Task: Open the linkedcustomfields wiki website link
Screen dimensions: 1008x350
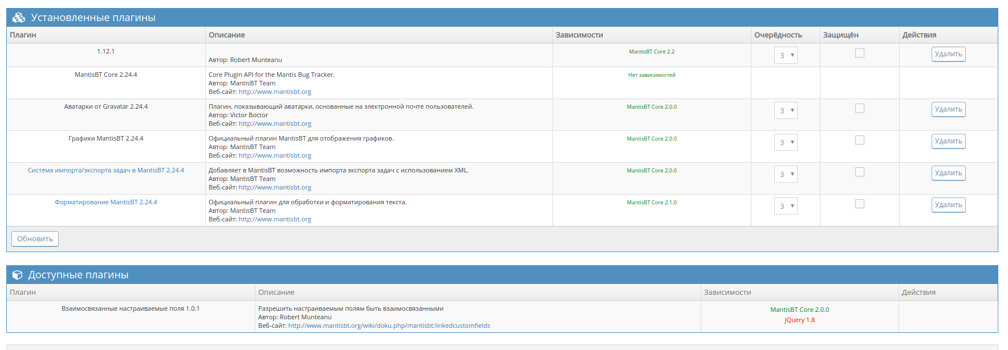Action: (389, 326)
